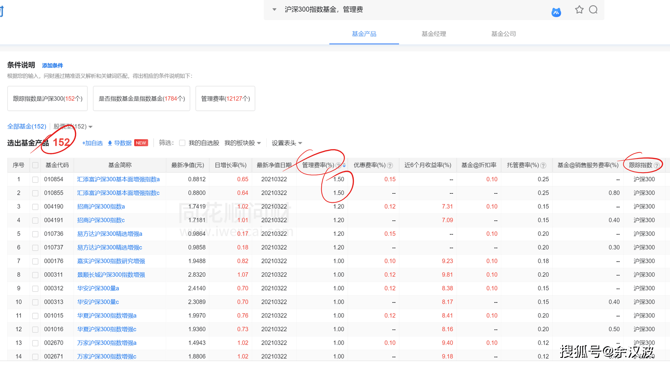This screenshot has width=670, height=366.
Task: Click condition 跟踪指数是沪深300(152个)
Action: pos(47,98)
